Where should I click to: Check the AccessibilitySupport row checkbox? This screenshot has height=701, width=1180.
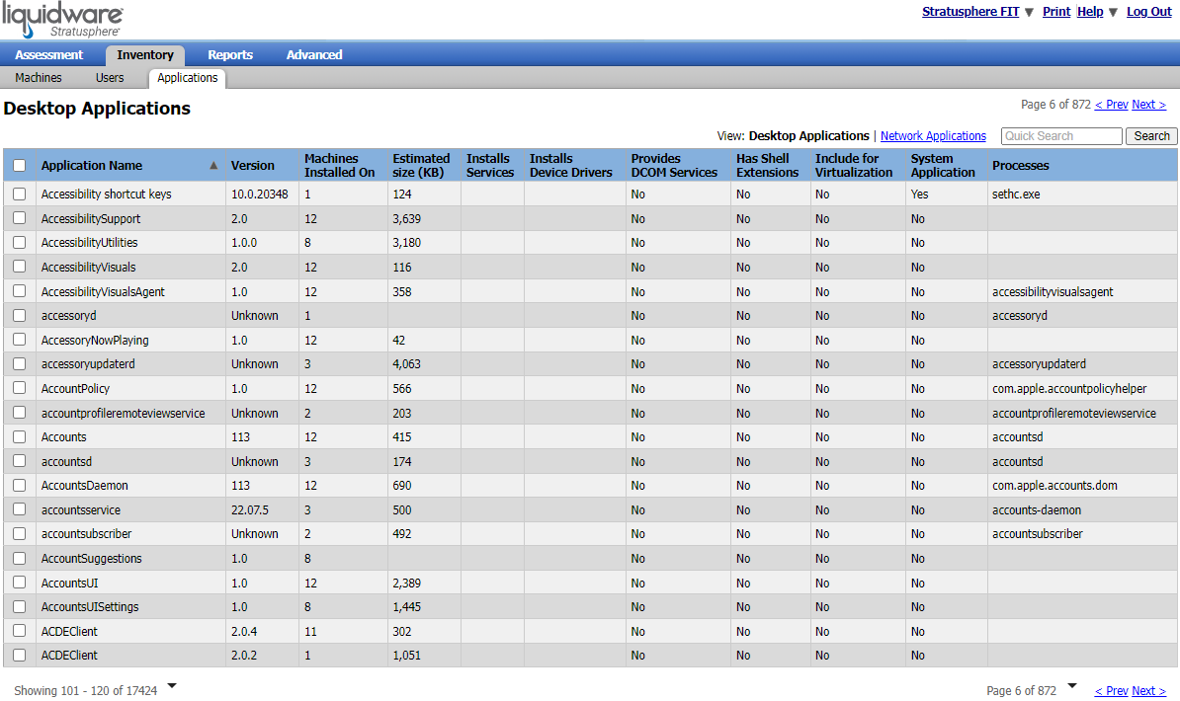(20, 218)
